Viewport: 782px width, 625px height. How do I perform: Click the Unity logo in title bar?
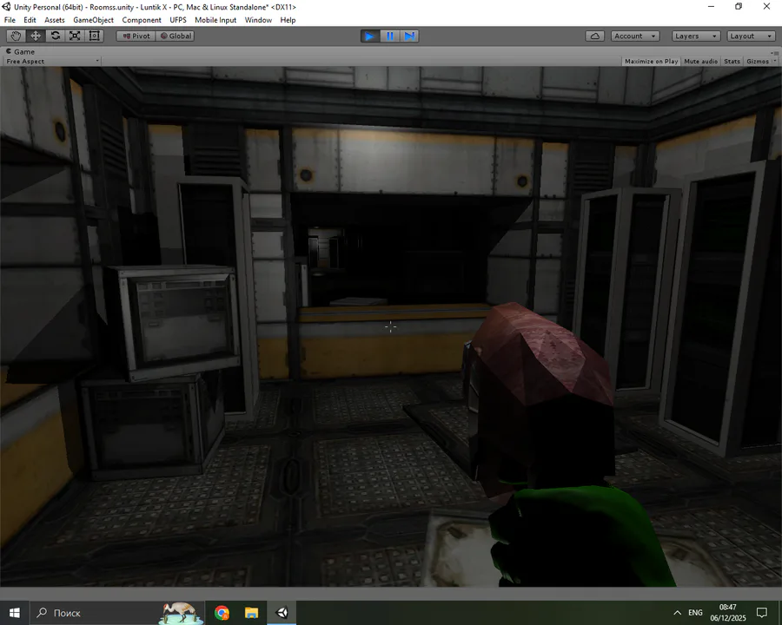(x=6, y=6)
